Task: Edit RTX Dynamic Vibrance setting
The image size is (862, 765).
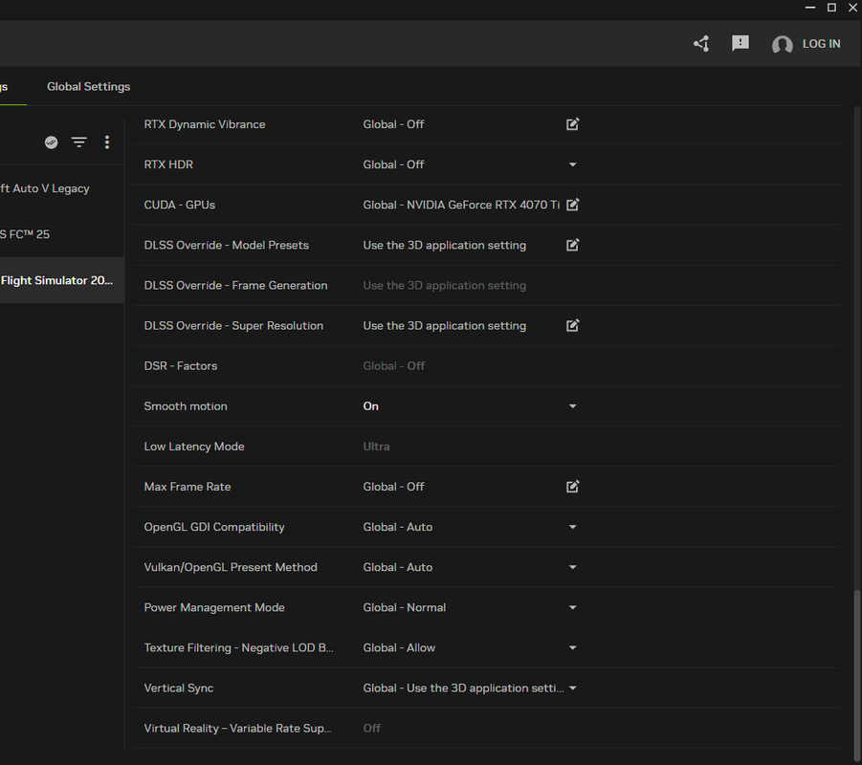Action: click(x=572, y=124)
